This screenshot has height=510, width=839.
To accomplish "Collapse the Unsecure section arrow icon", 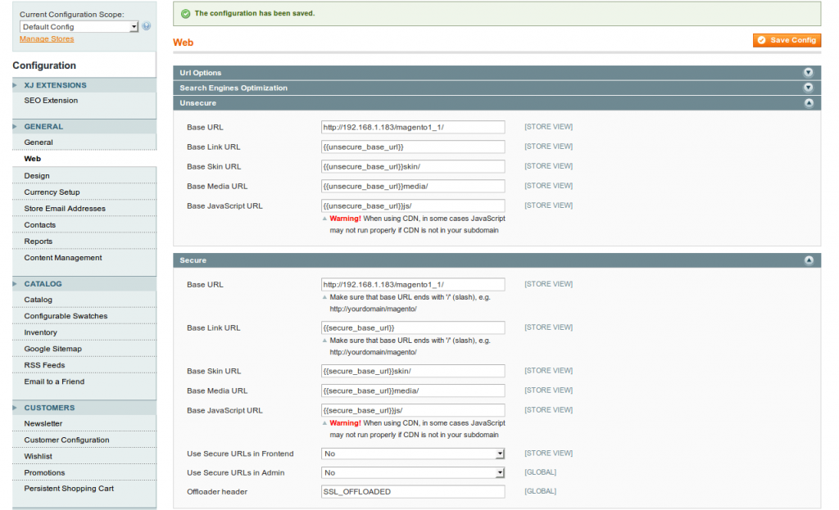I will click(x=808, y=103).
